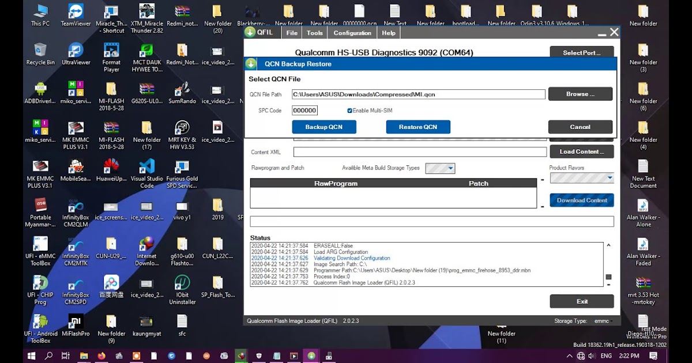Viewport: 692px width, 363px height.
Task: Open File Explorer from the taskbar
Action: tap(84, 356)
